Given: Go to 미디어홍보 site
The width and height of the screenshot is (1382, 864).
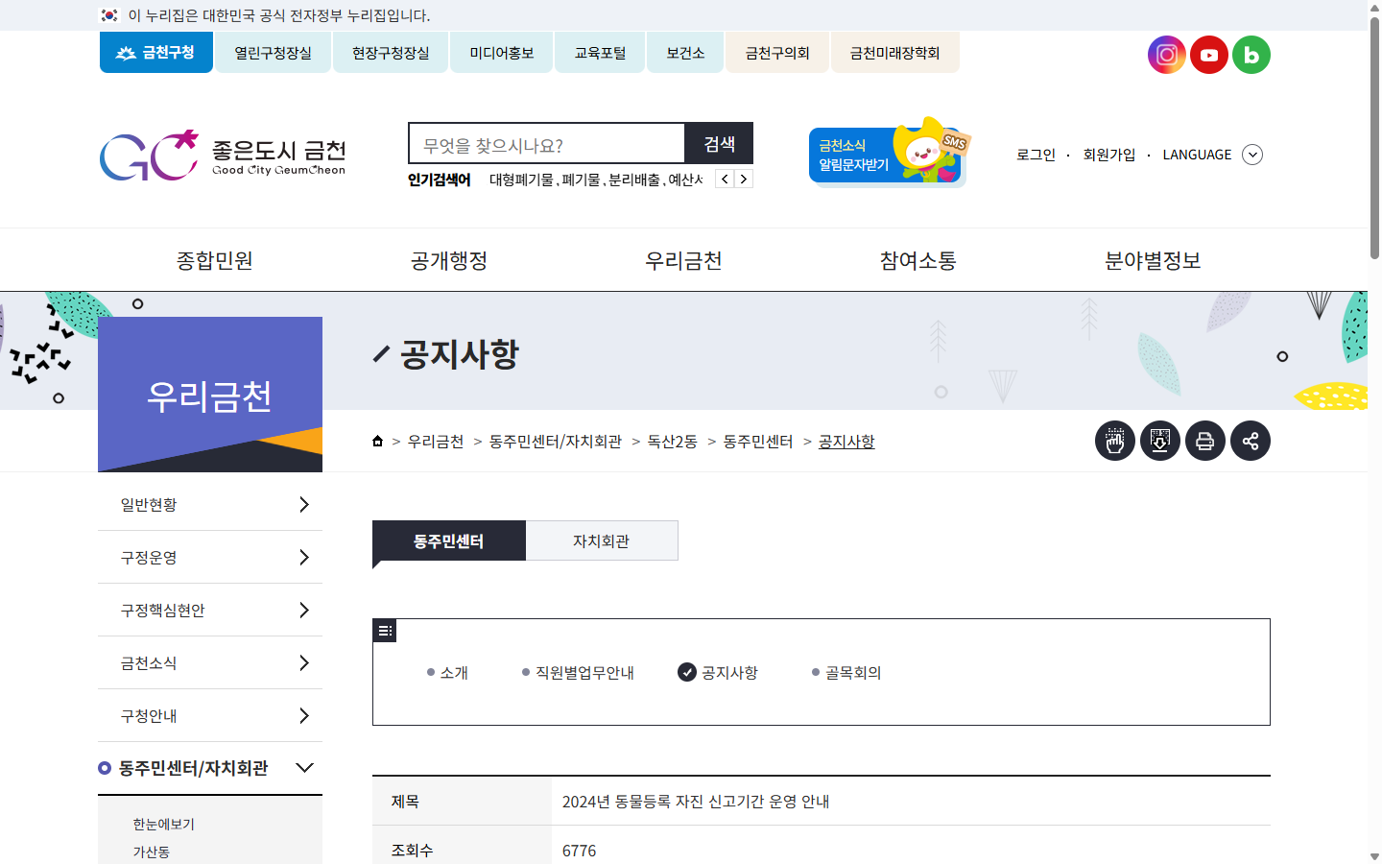Looking at the screenshot, I should point(502,53).
